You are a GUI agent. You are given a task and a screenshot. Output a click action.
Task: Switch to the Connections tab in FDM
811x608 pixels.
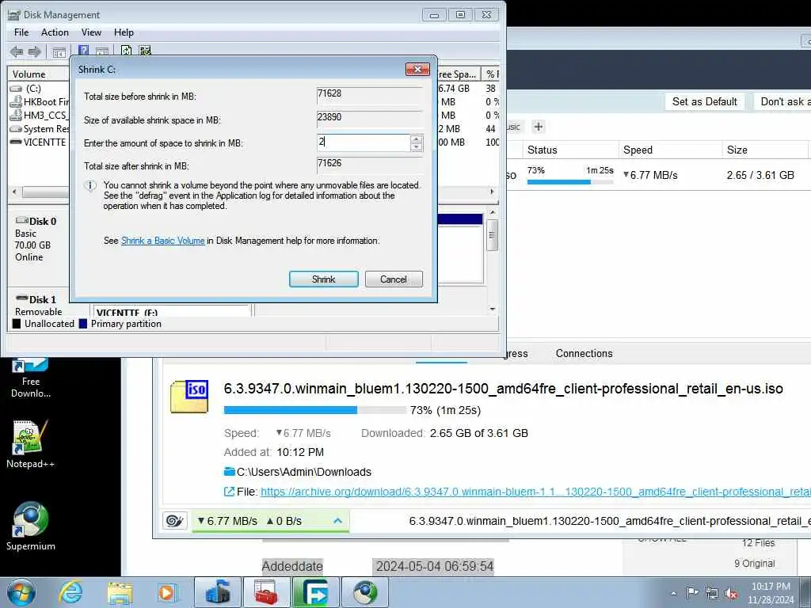coord(584,353)
